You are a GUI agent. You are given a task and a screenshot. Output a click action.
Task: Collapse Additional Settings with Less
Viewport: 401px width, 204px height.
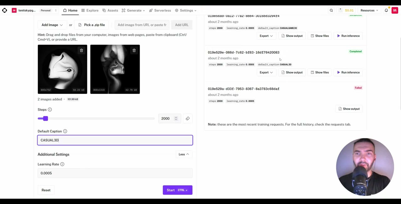point(184,154)
